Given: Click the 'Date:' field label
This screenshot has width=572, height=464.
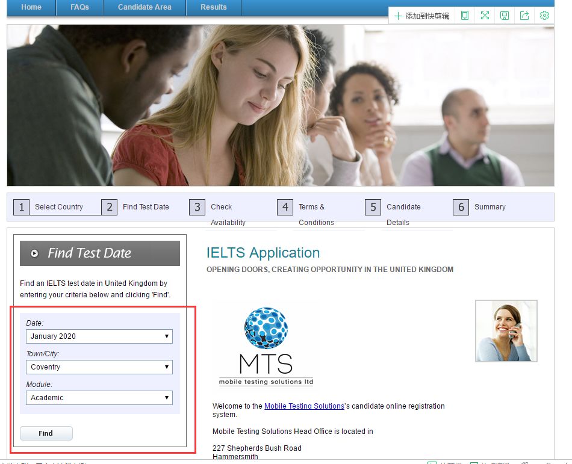Looking at the screenshot, I should 35,323.
